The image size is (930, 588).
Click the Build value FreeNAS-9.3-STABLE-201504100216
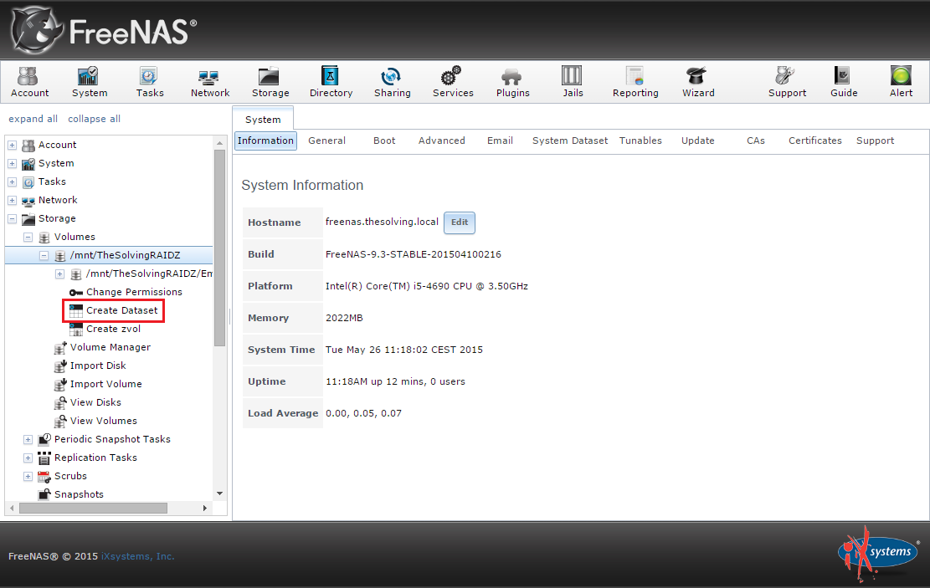point(413,254)
